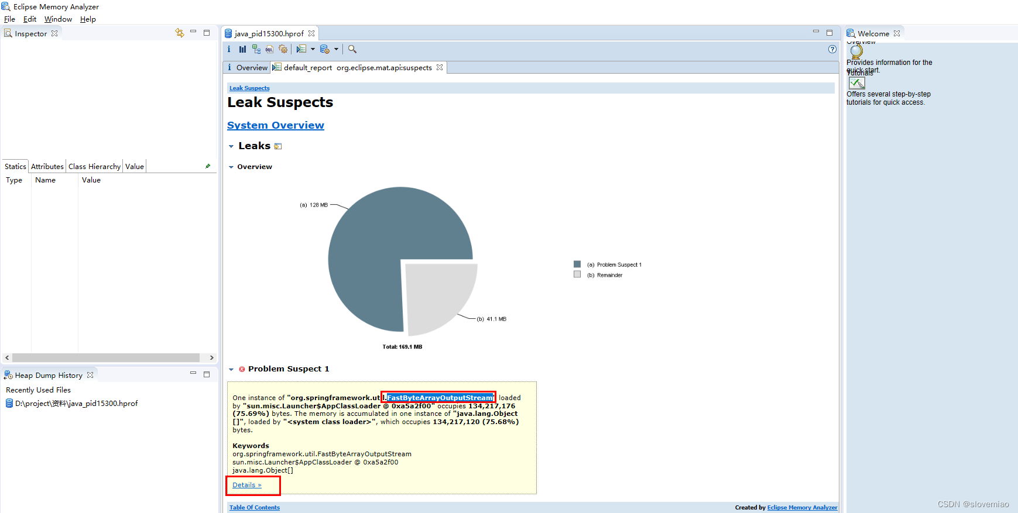Click the Remainder legend color swatch
Viewport: 1018px width, 513px height.
point(577,274)
